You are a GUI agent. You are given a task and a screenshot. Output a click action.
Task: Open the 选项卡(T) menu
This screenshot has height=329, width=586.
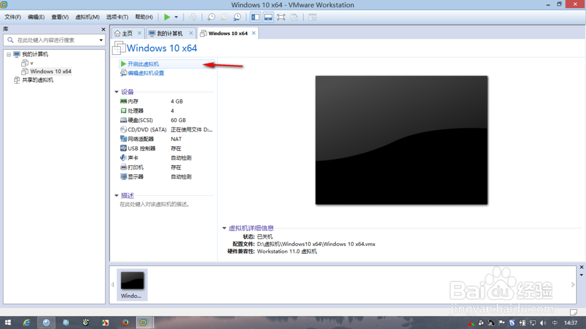click(x=117, y=17)
